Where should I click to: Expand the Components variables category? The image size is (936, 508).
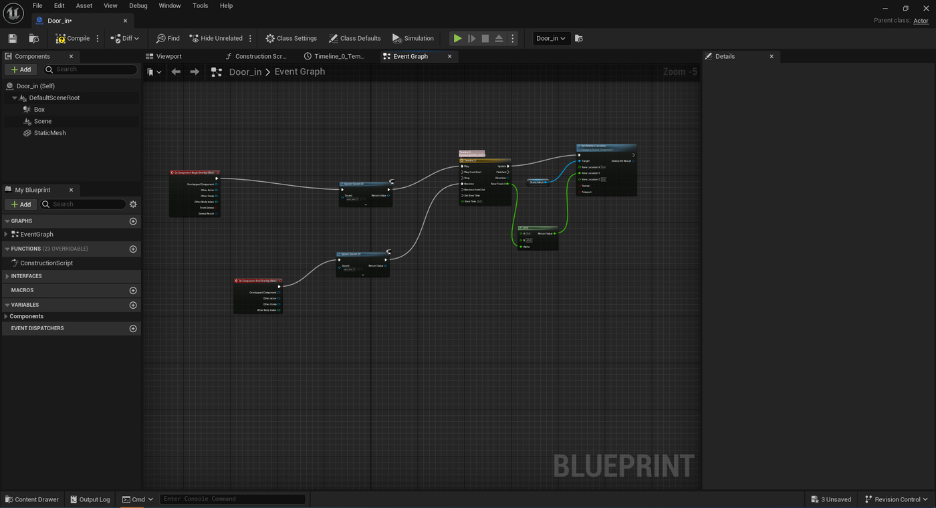point(6,316)
